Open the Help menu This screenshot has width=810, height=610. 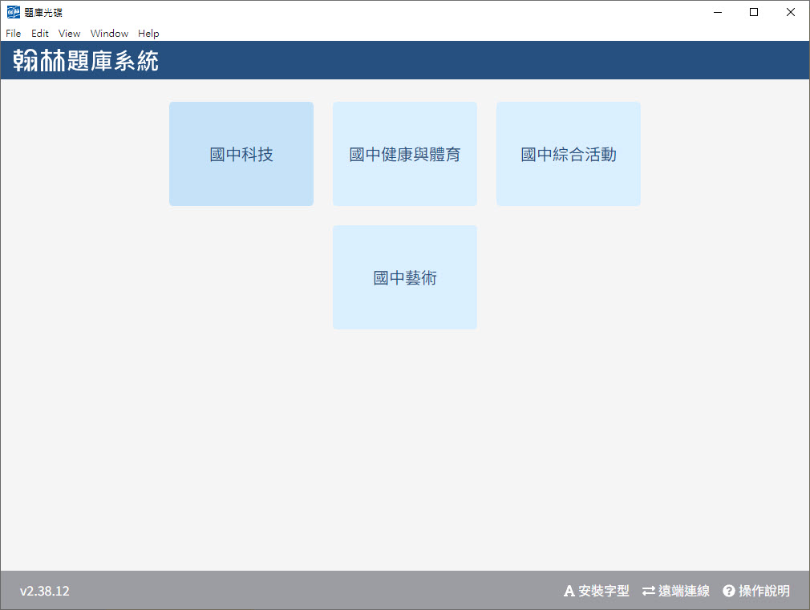[148, 34]
